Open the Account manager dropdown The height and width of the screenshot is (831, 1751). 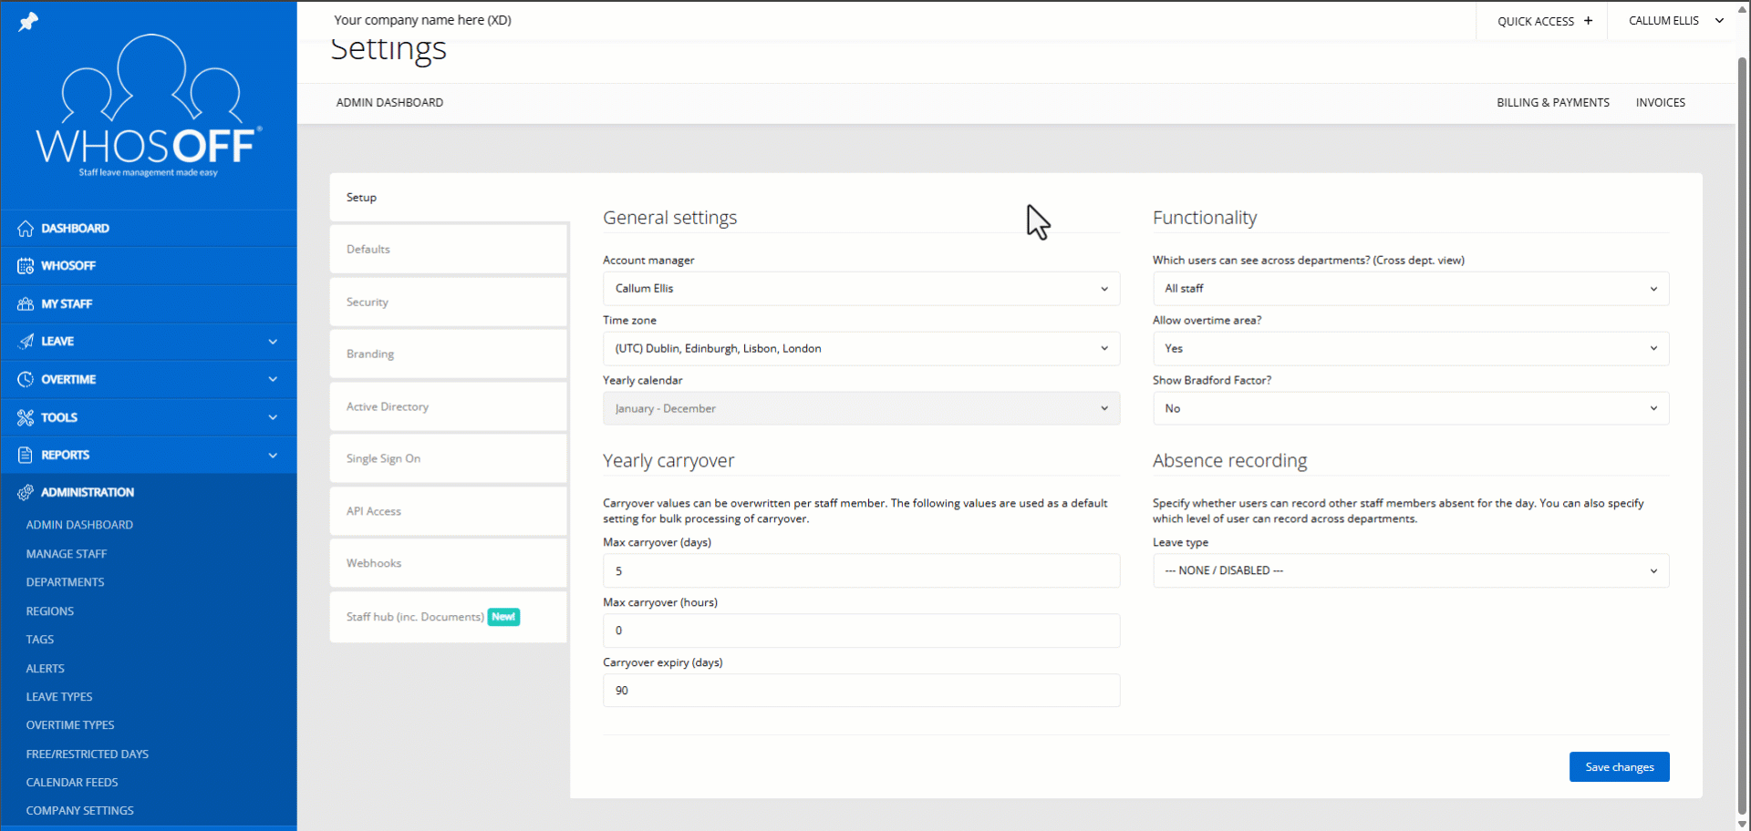860,289
